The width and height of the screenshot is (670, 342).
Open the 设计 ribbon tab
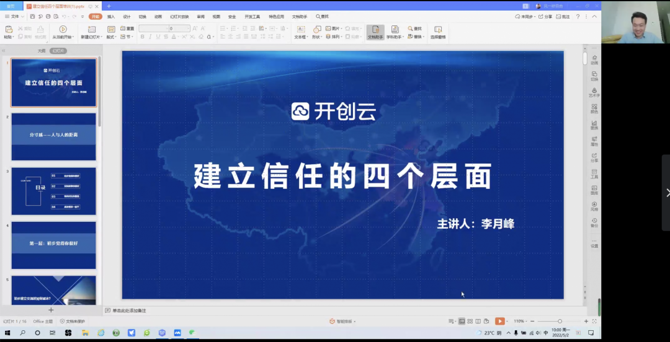[127, 17]
